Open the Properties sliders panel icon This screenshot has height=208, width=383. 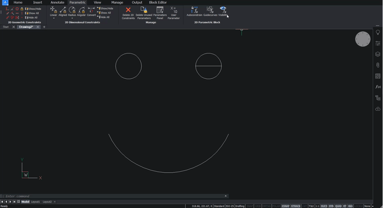pos(378,43)
